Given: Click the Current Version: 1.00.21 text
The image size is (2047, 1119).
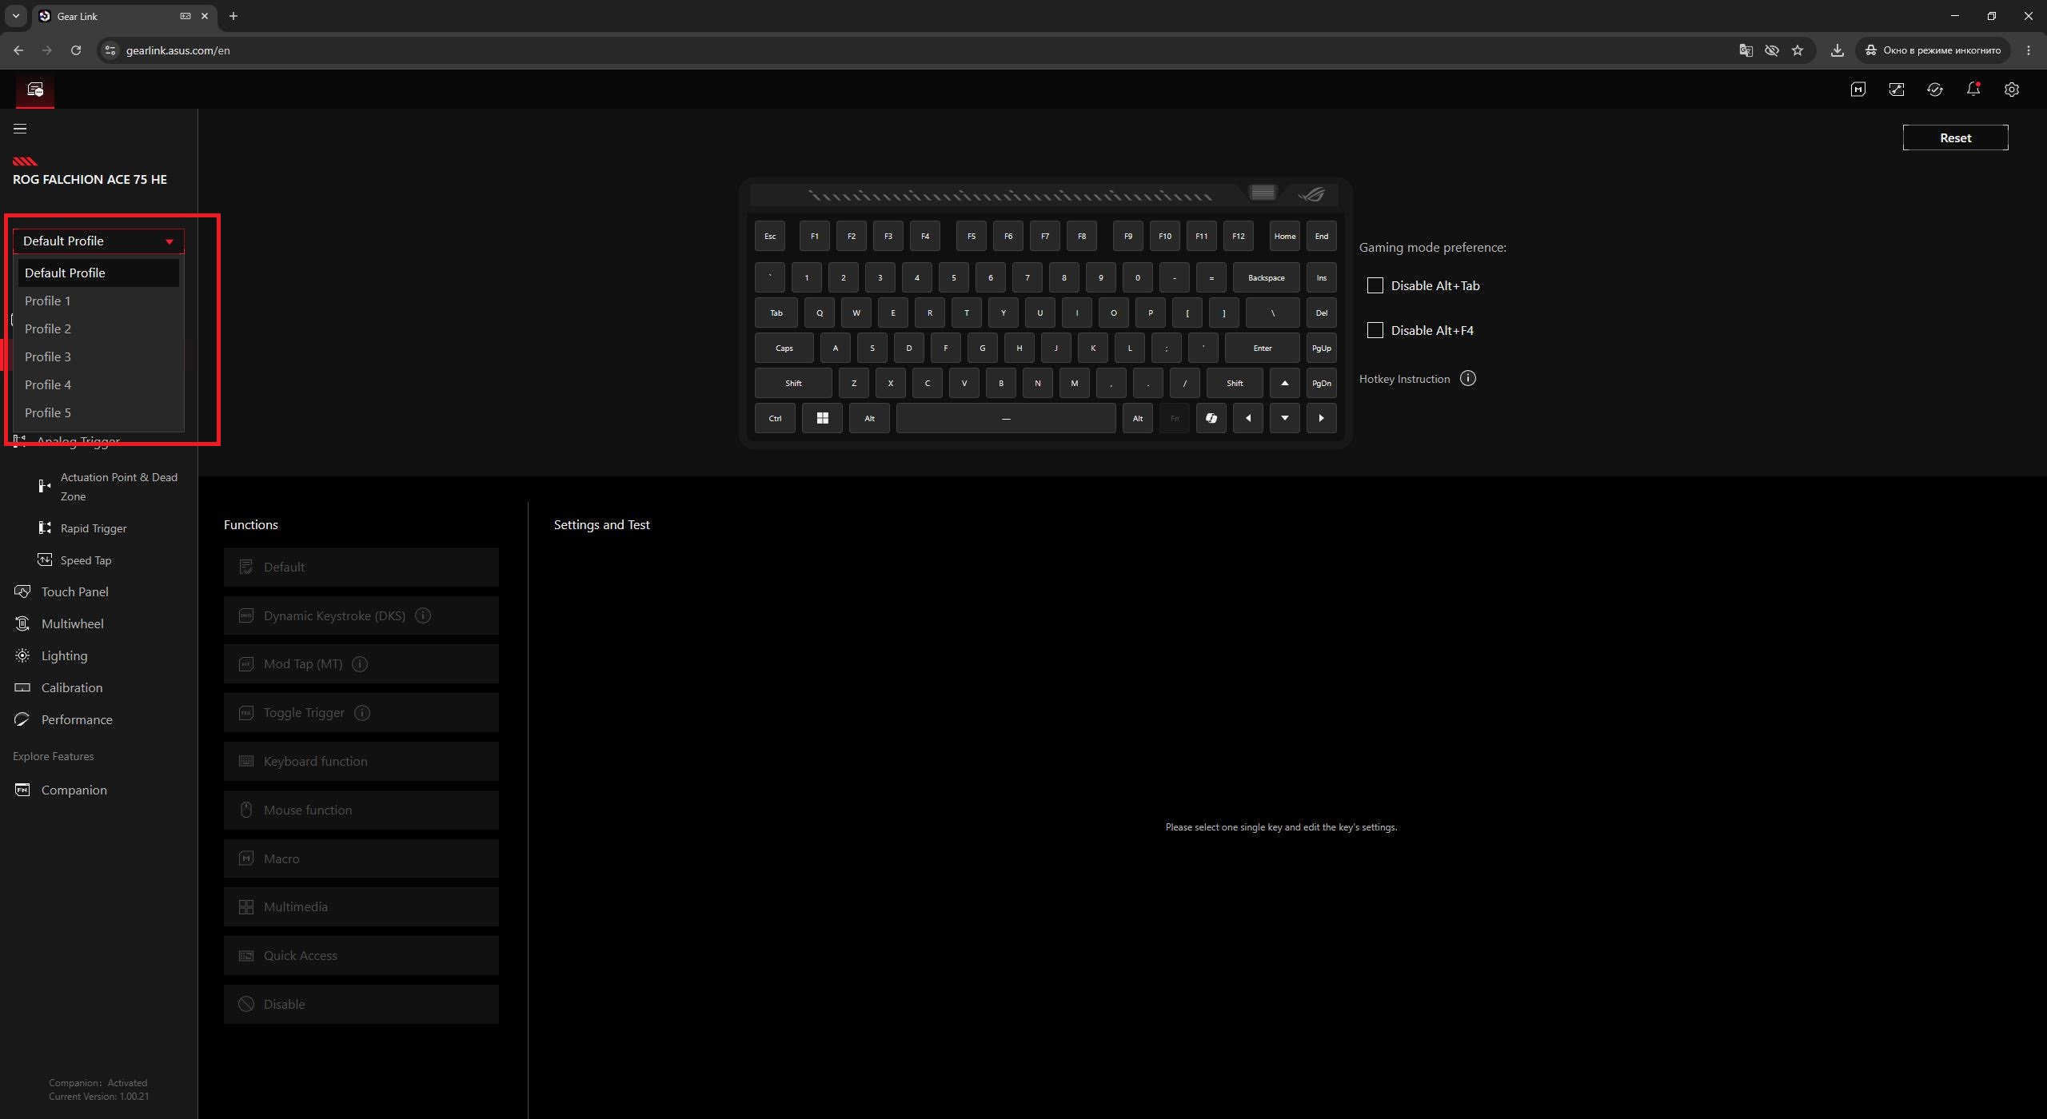Looking at the screenshot, I should click(x=98, y=1097).
